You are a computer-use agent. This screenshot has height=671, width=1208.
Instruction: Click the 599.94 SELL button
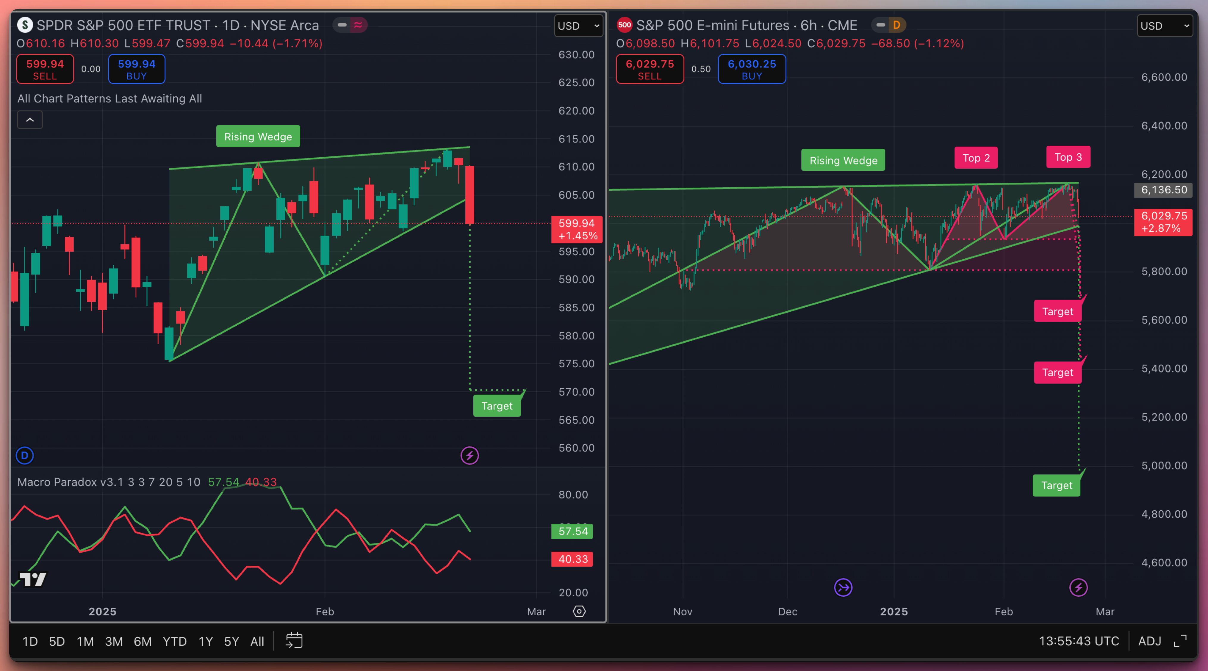(x=45, y=69)
